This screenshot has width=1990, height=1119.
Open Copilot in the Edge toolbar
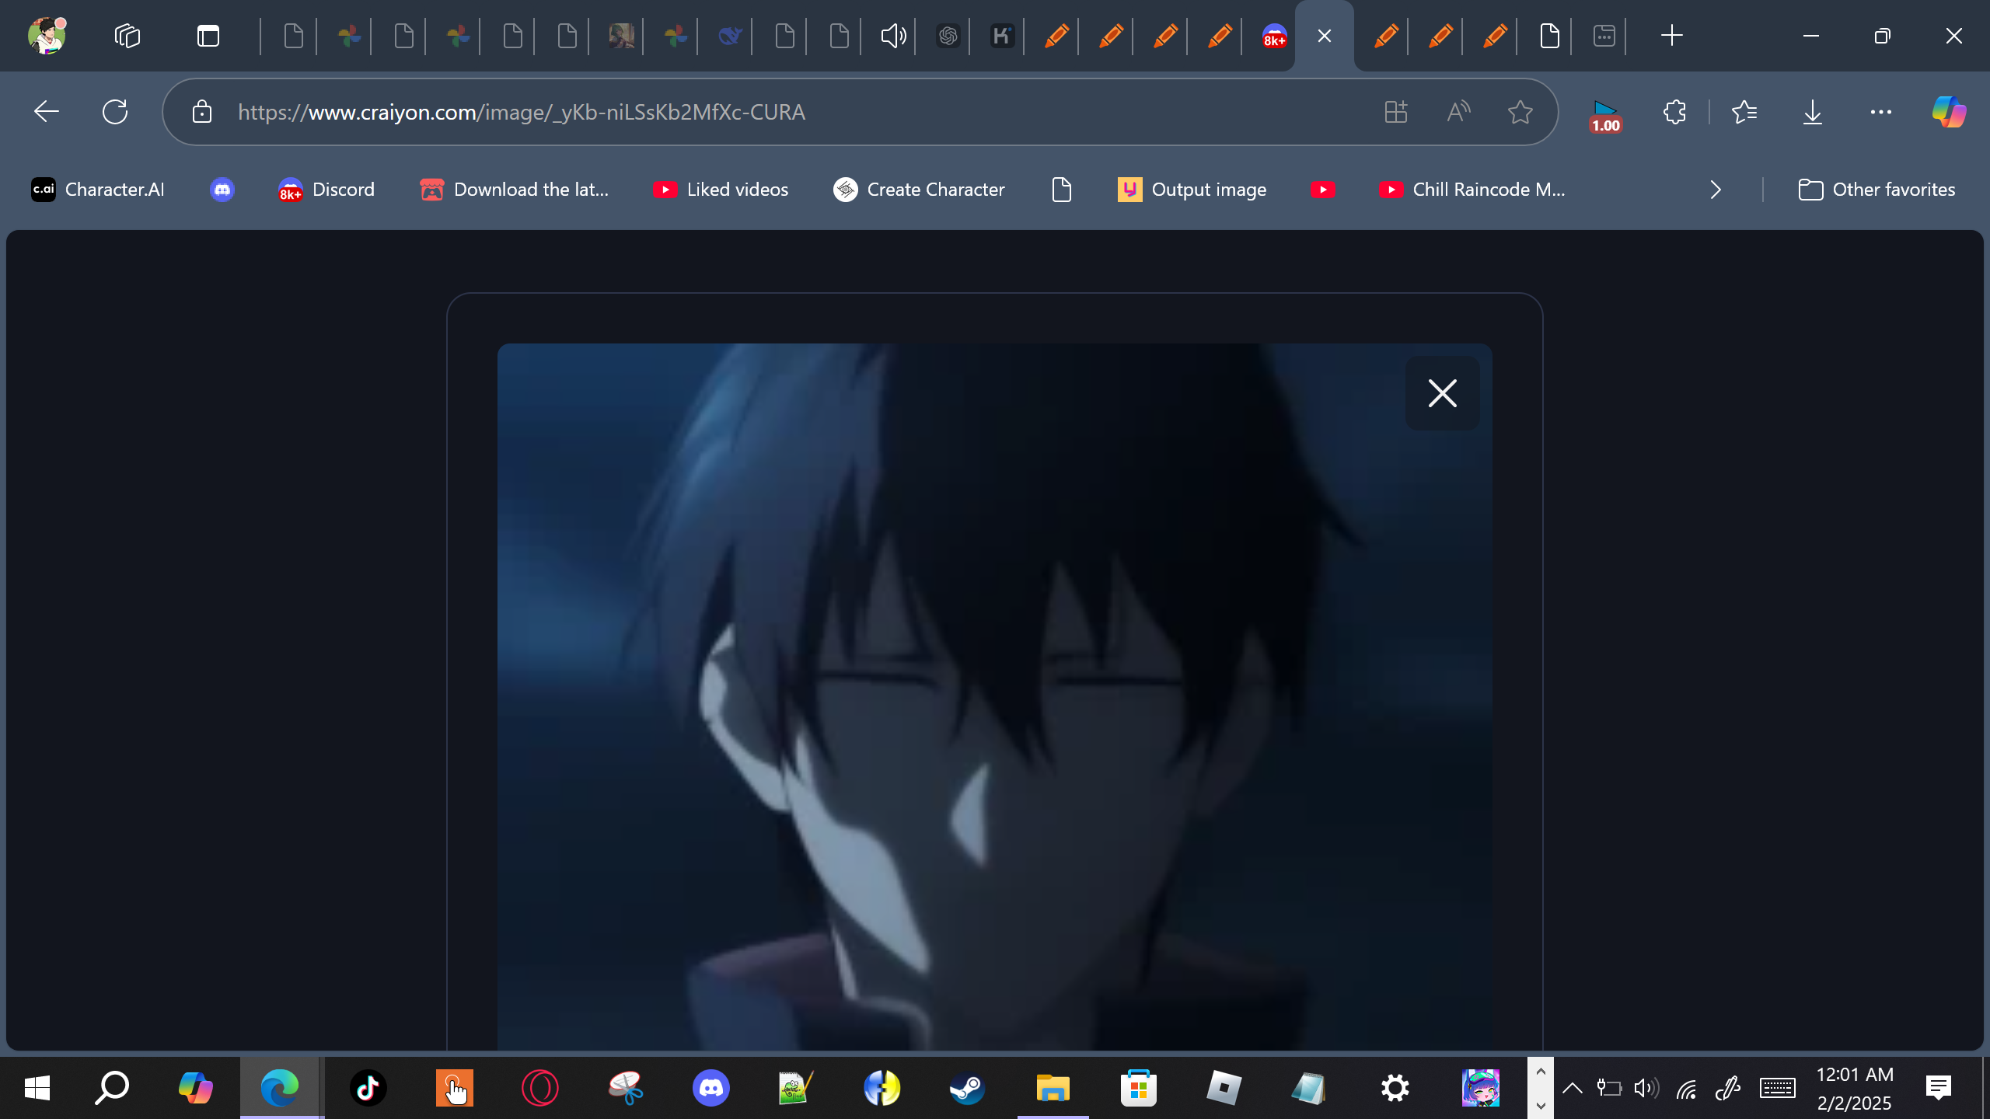(1949, 112)
